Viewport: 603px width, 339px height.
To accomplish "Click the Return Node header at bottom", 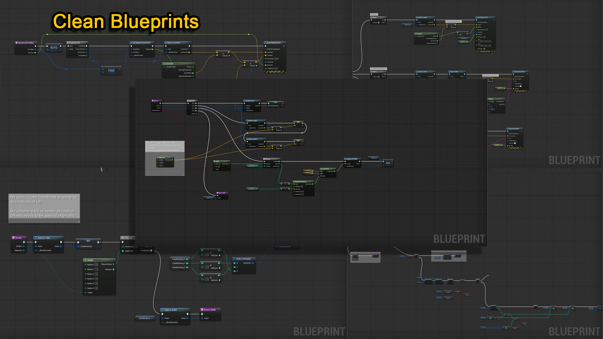I will [210, 310].
